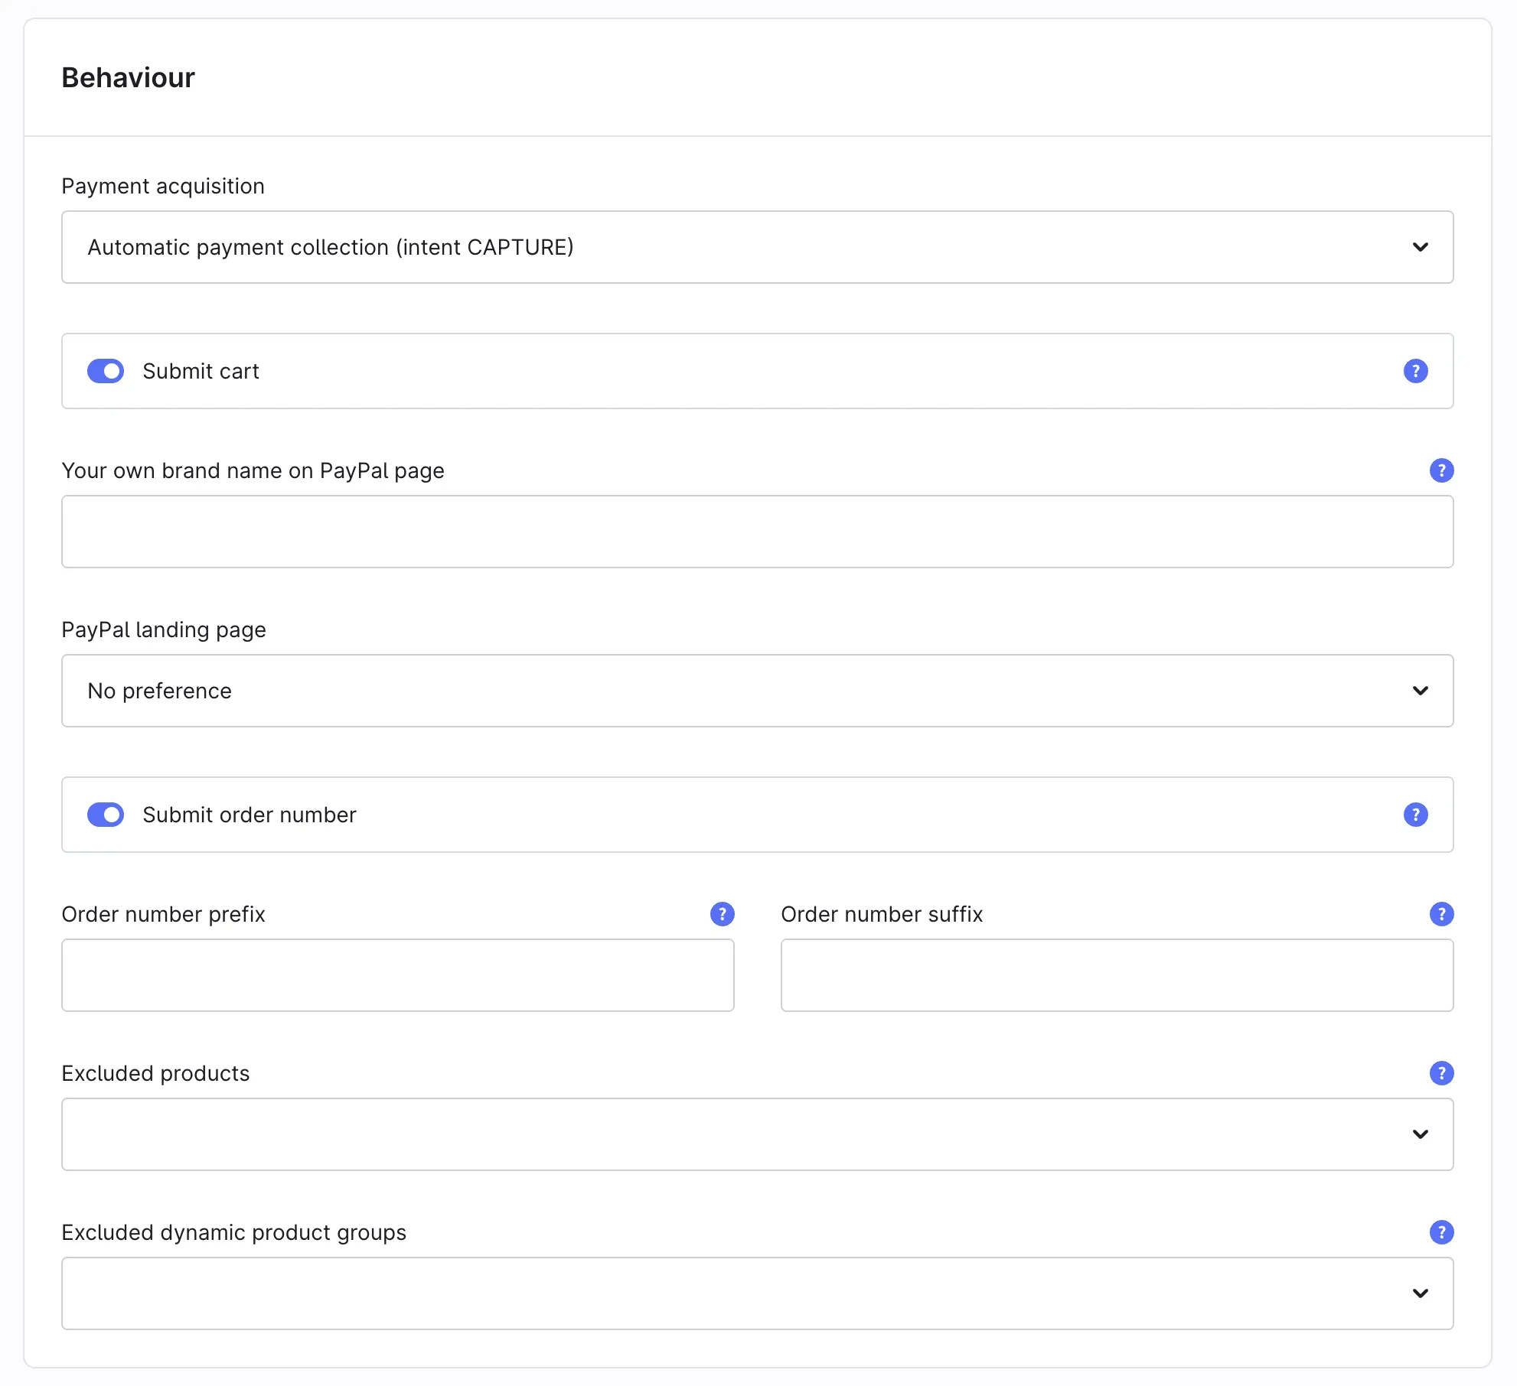
Task: Expand Excluded dynamic product groups selector
Action: (x=757, y=1293)
